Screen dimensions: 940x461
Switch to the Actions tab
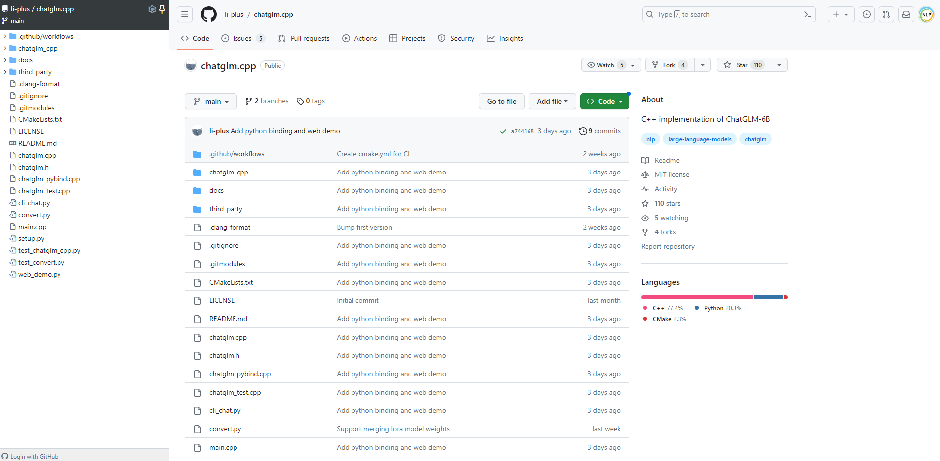[x=359, y=38]
